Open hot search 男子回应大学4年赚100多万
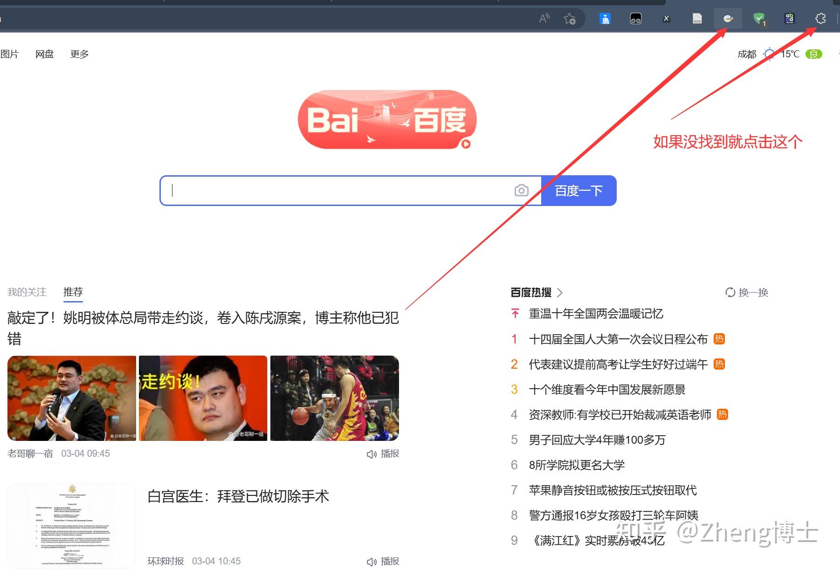Image resolution: width=840 pixels, height=570 pixels. [x=597, y=440]
